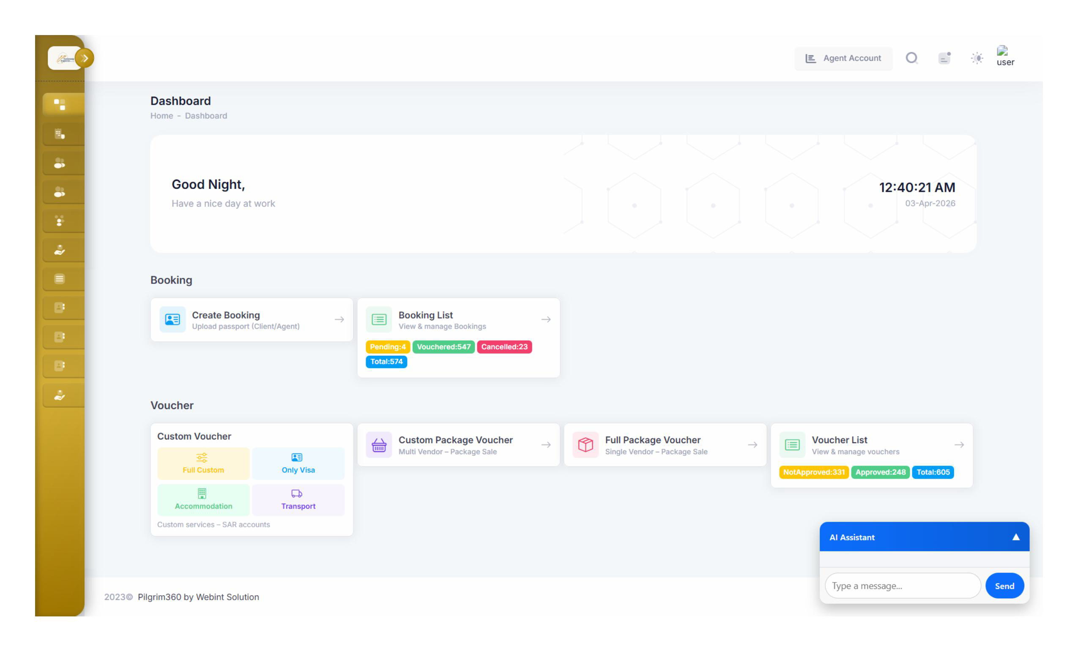Click the Create Booking card icon
Image resolution: width=1078 pixels, height=654 pixels.
[x=172, y=319]
